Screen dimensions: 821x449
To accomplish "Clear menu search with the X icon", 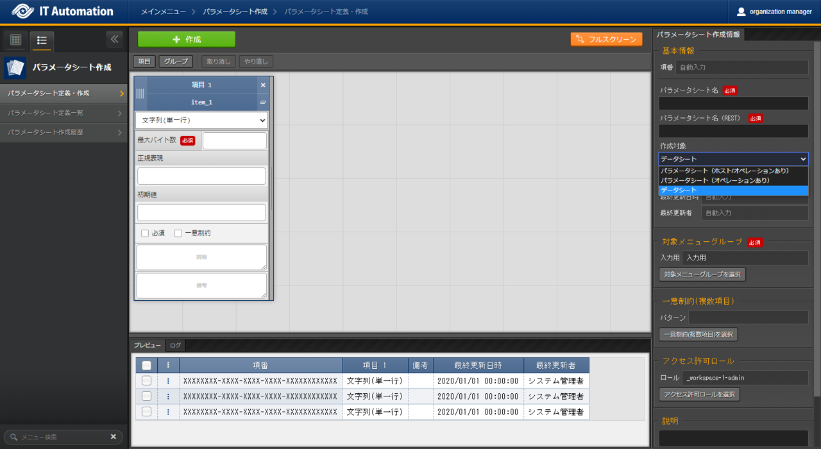I will tap(113, 437).
